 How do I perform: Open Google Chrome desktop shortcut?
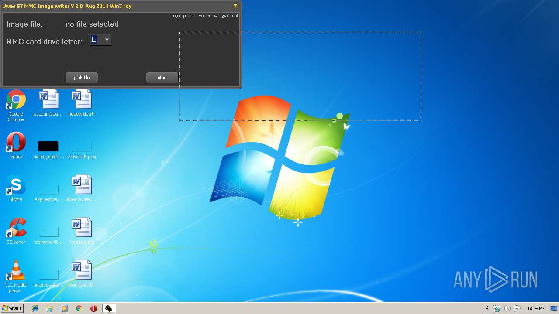click(16, 106)
